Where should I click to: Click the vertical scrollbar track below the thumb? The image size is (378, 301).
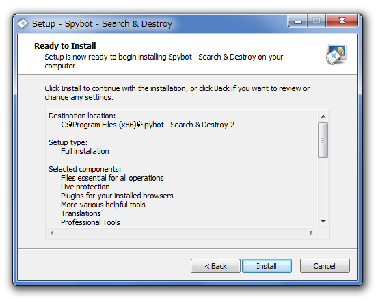pyautogui.click(x=323, y=187)
